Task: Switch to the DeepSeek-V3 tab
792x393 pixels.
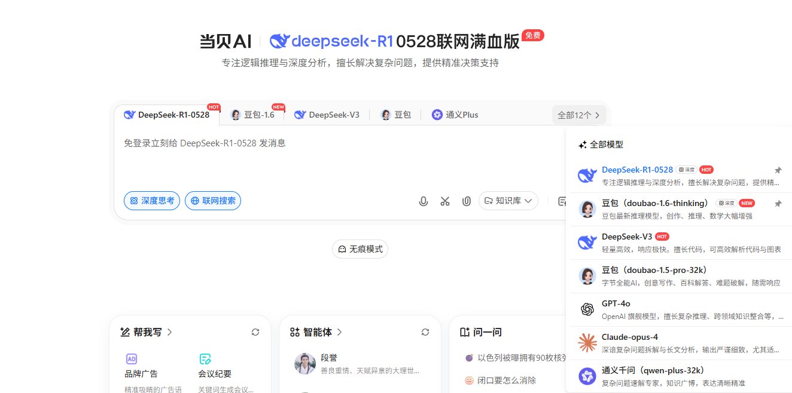Action: 327,115
